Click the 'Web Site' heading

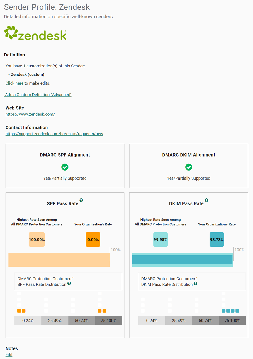click(15, 108)
